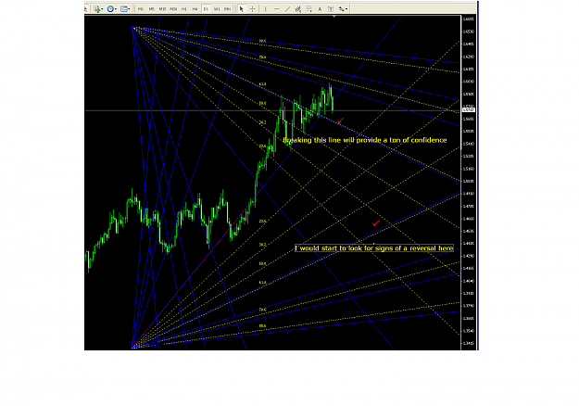The height and width of the screenshot is (406, 579).
Task: Select the Fibonacci retracement tool
Action: pos(309,9)
